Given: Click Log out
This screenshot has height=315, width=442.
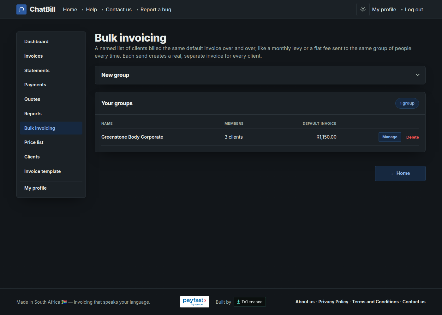Looking at the screenshot, I should click(x=414, y=9).
